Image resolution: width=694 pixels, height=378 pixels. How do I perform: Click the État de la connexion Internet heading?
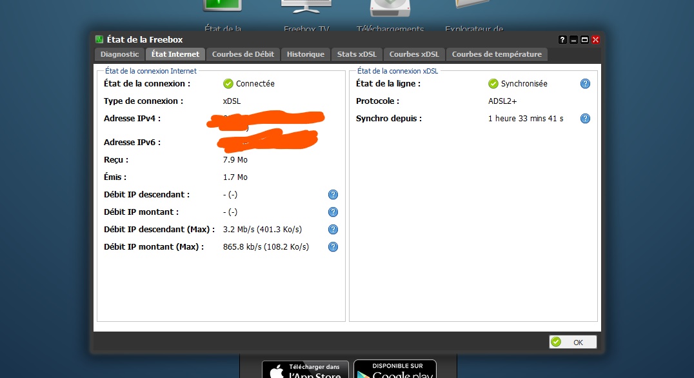[x=150, y=71]
